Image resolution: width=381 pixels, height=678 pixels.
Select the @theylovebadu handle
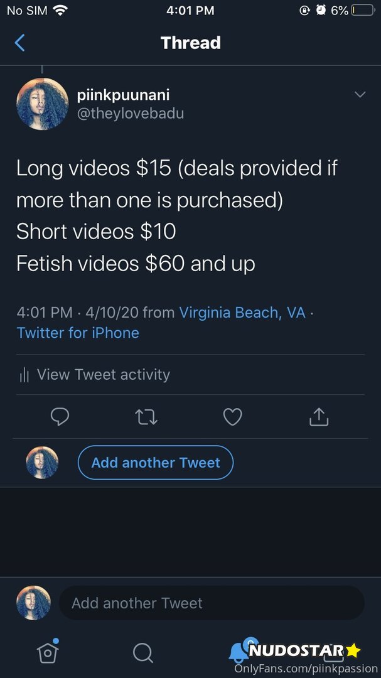point(130,114)
